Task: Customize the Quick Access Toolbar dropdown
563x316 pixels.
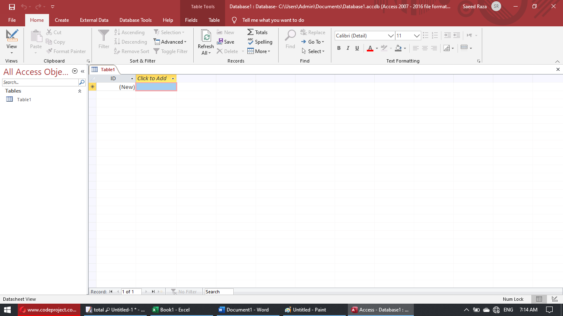Action: pos(53,7)
